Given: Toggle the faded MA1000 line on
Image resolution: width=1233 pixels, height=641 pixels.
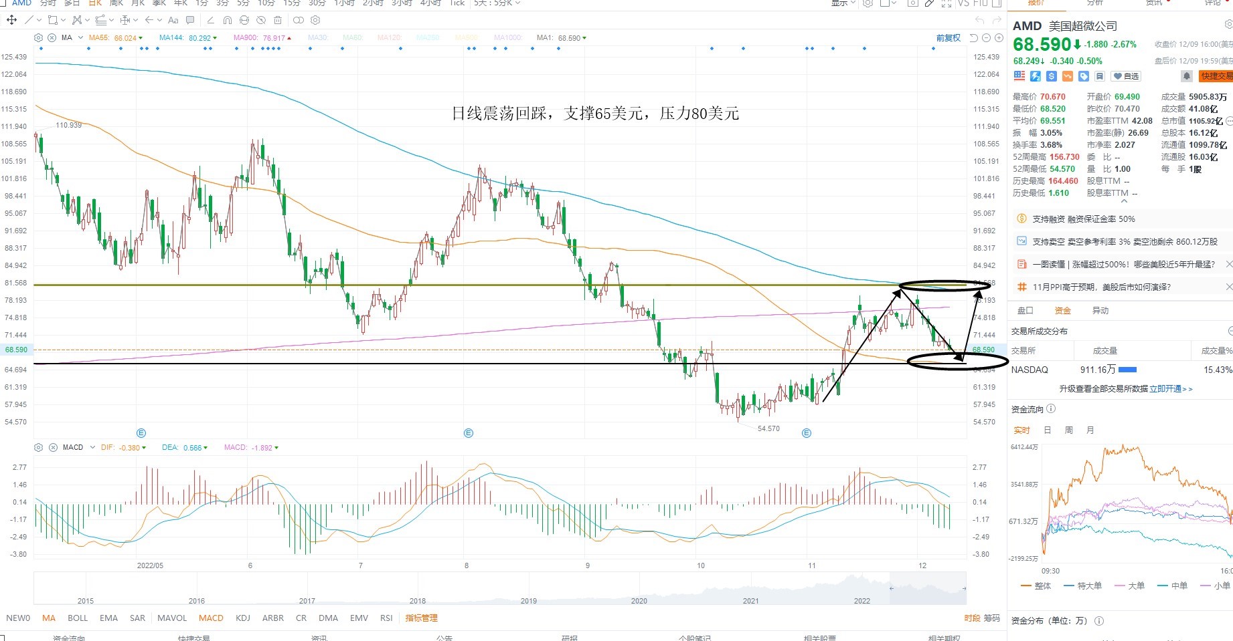Looking at the screenshot, I should (x=507, y=37).
